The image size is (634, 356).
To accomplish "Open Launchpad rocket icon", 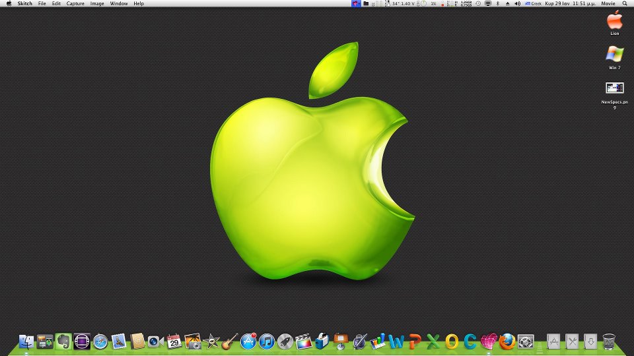I will (285, 342).
